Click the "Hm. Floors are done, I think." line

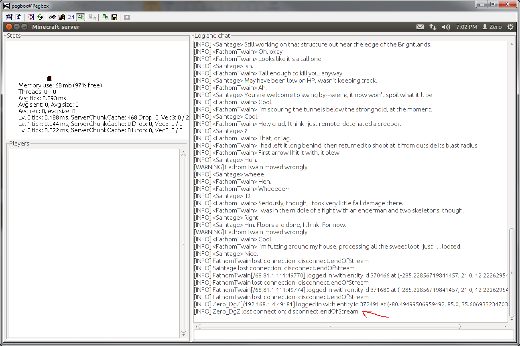tap(270, 225)
